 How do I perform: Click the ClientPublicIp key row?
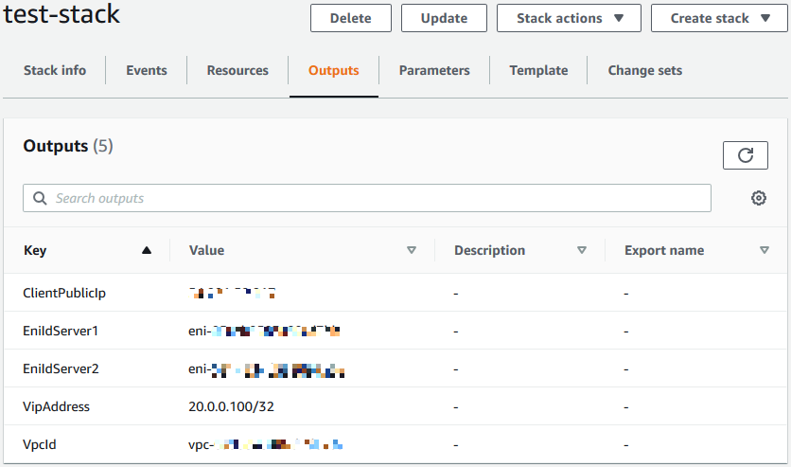click(x=64, y=293)
